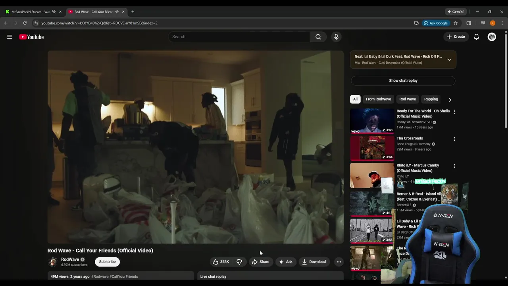
Task: Click the install/cast icon in address bar
Action: tap(416, 23)
